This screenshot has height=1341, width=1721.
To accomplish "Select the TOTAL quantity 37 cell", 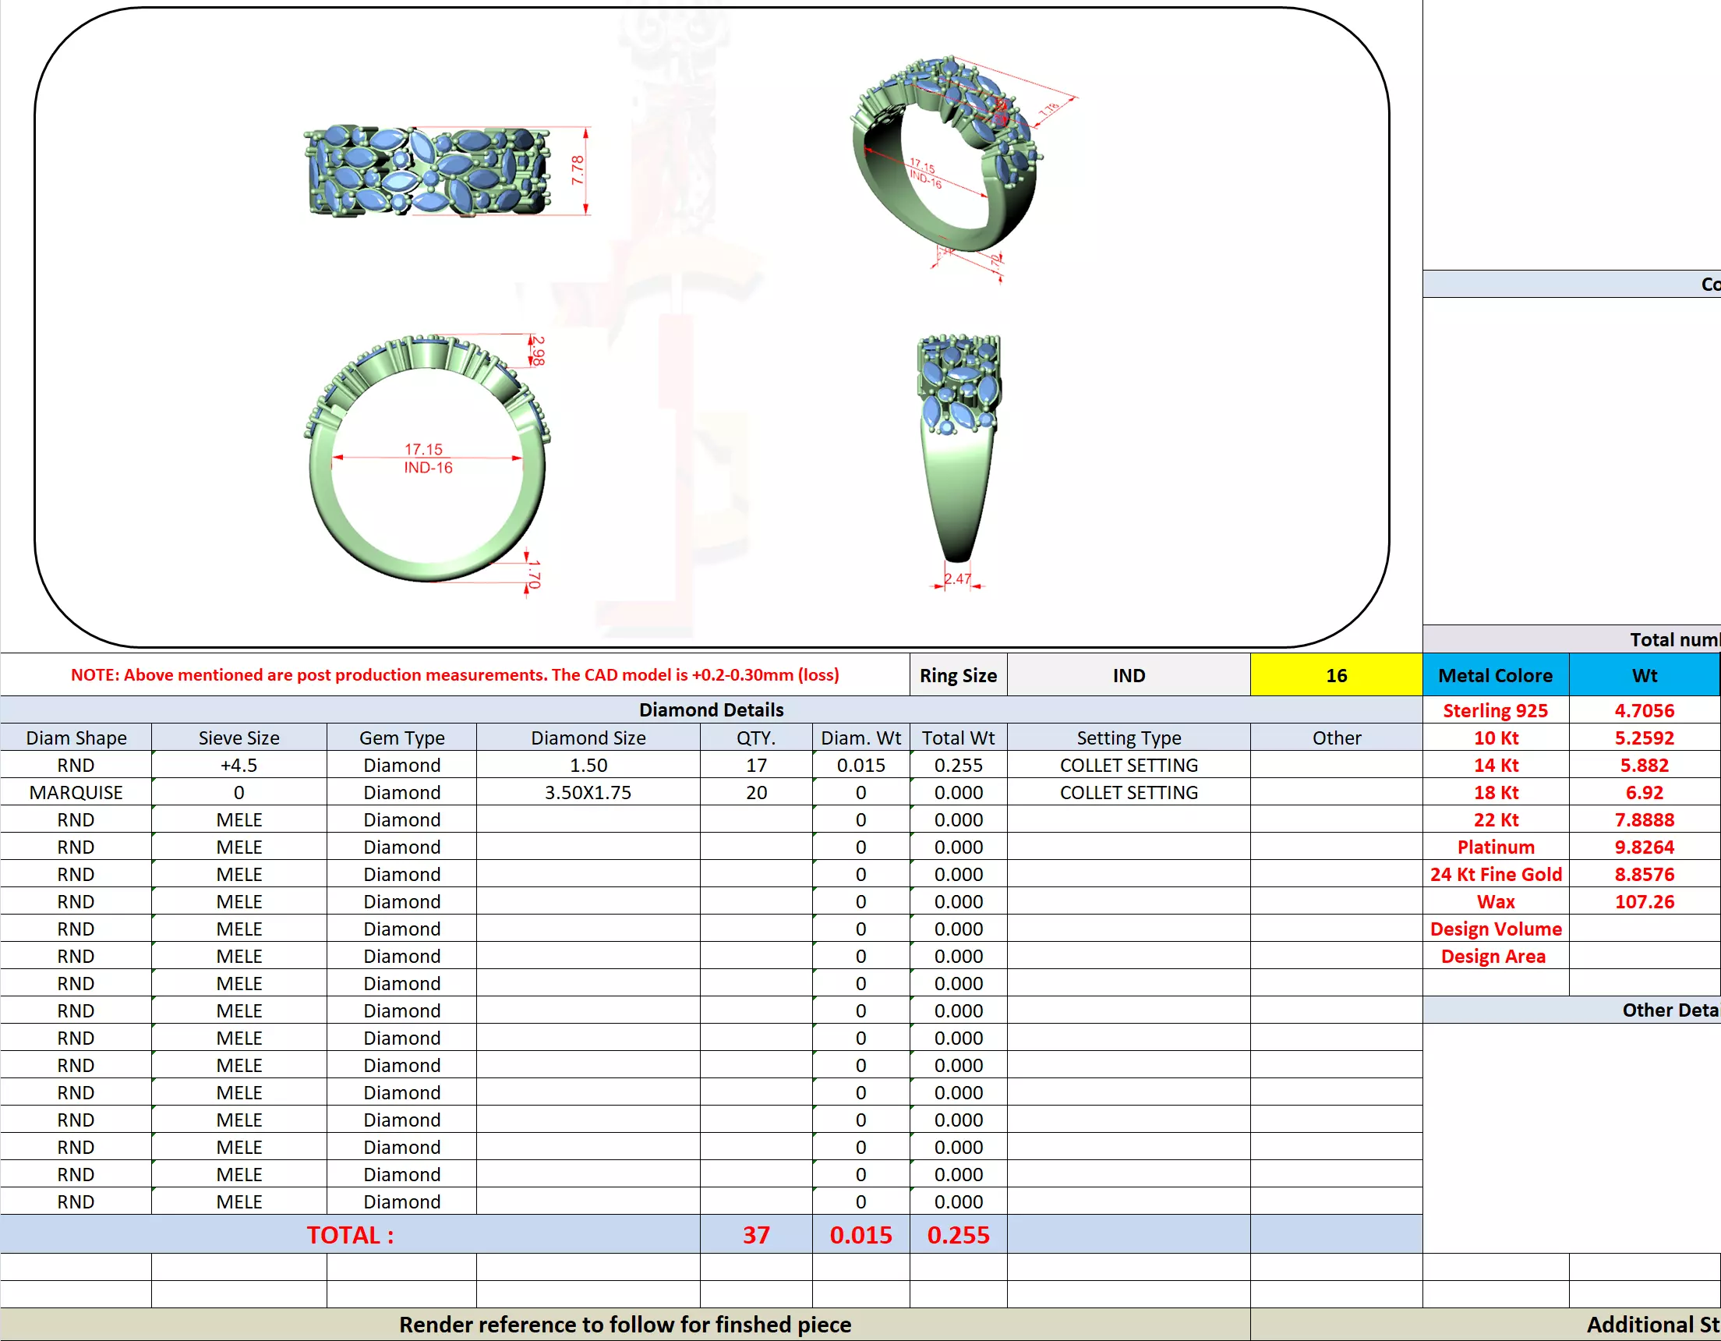I will [x=756, y=1234].
